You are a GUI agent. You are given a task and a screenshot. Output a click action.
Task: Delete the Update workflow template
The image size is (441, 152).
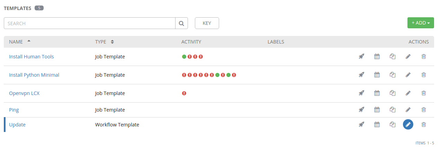[424, 124]
